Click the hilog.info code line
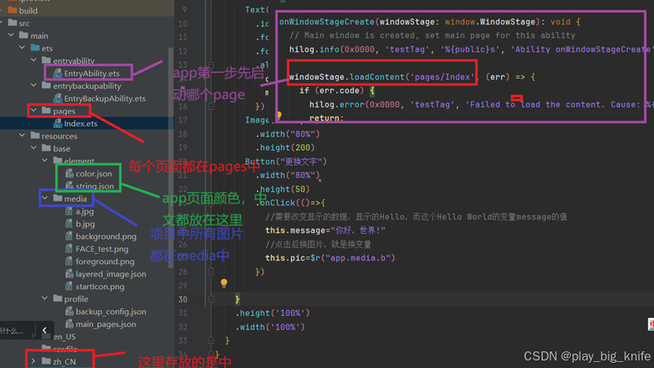Image resolution: width=654 pixels, height=368 pixels. (470, 50)
